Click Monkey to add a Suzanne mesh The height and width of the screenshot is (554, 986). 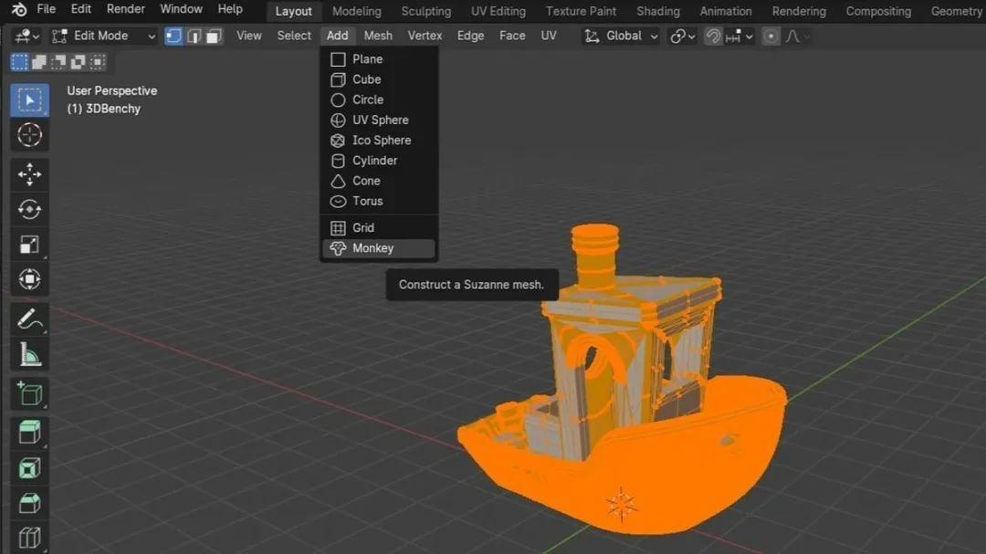(373, 247)
